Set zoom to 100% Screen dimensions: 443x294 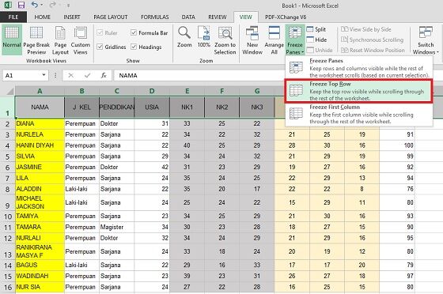(204, 37)
